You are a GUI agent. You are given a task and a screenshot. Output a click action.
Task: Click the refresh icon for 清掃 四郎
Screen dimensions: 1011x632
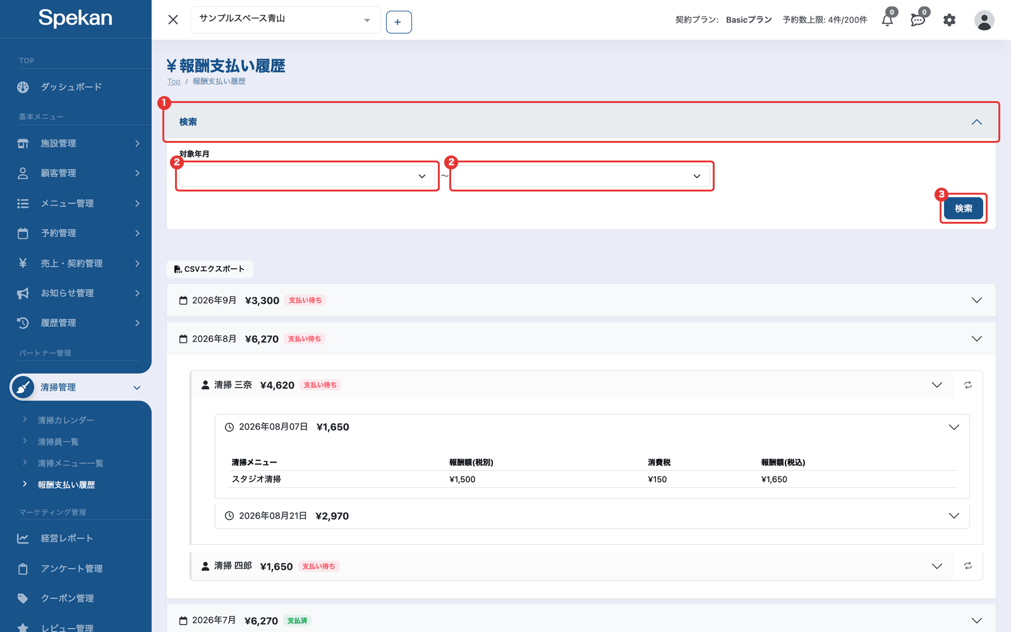coord(968,566)
